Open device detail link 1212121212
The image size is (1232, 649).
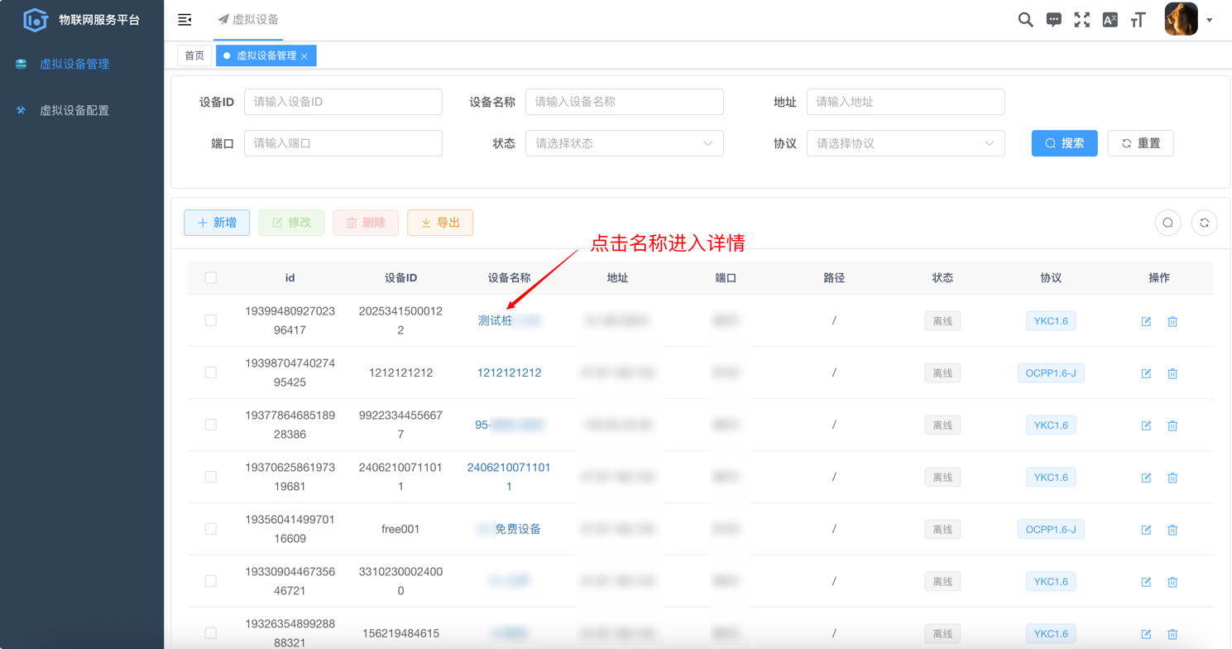[509, 373]
